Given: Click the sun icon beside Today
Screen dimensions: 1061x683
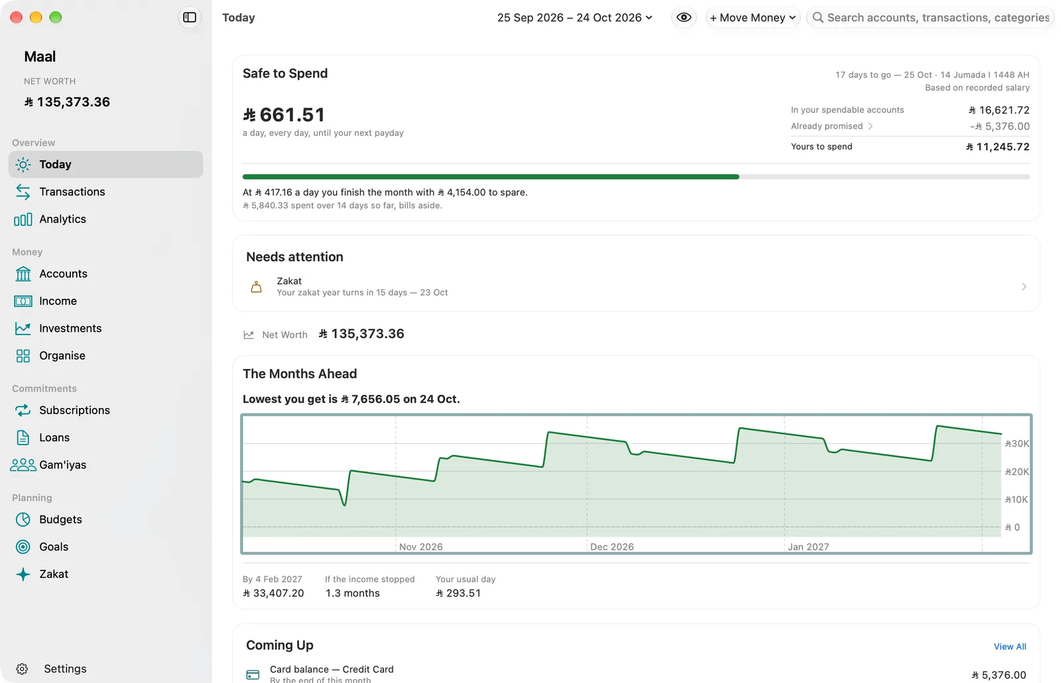Looking at the screenshot, I should pos(23,164).
